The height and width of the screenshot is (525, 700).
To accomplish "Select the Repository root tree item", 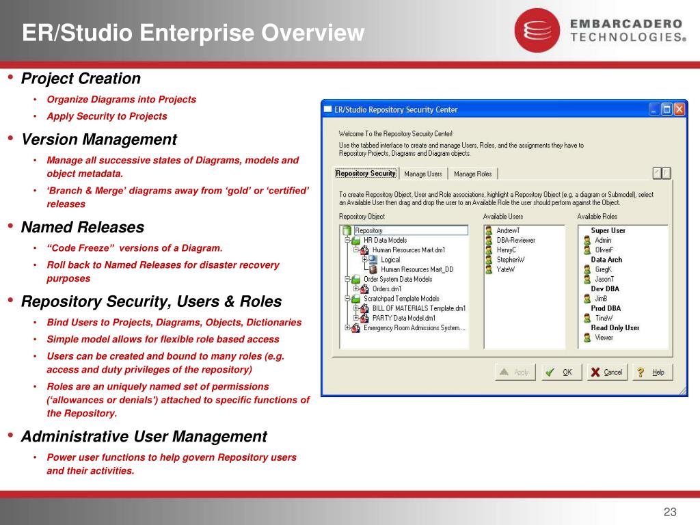I will coord(411,230).
